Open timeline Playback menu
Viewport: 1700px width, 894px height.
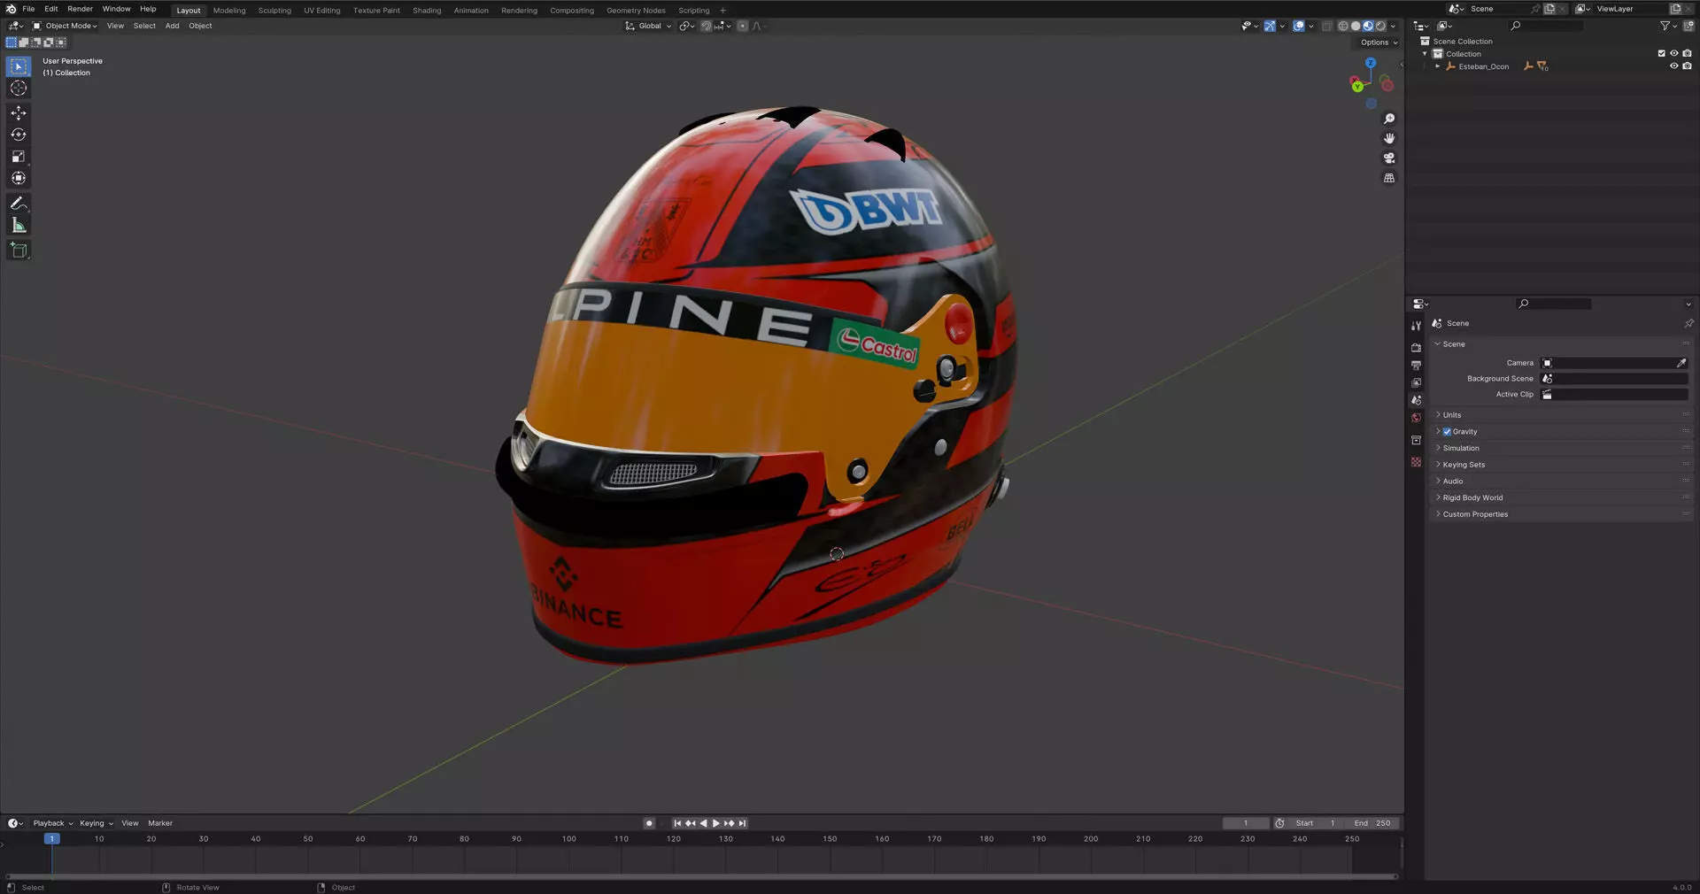pos(53,823)
